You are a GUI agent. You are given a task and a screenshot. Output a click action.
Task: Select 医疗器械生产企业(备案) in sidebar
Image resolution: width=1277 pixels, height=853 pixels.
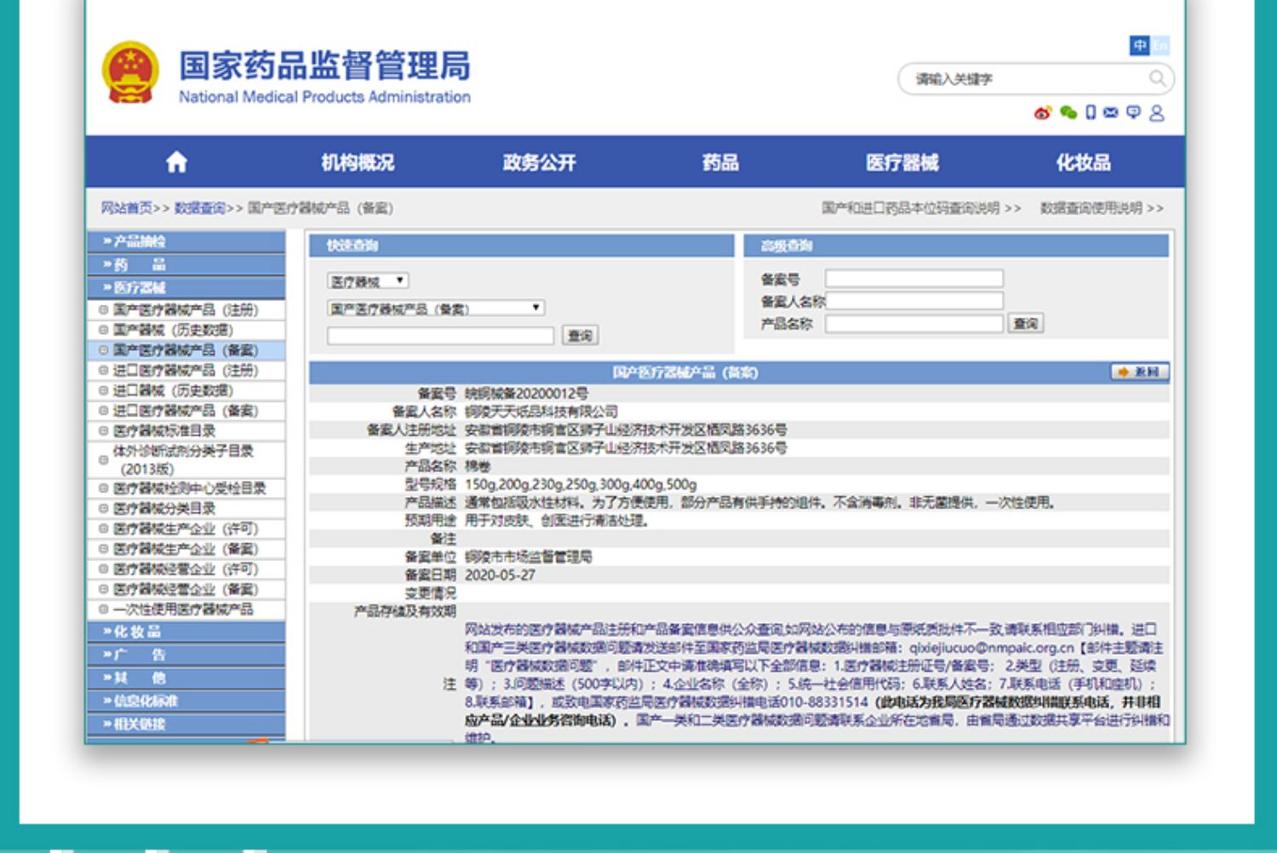186,549
